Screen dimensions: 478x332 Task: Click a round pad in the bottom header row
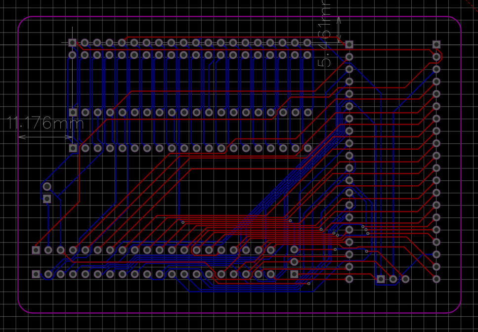146,272
